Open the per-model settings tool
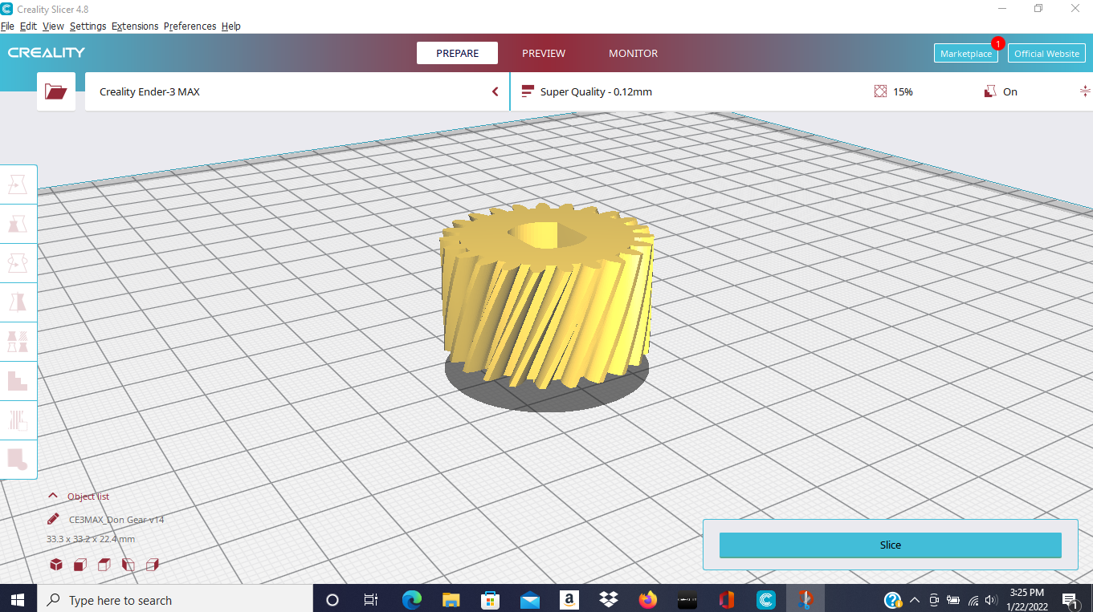 18,341
